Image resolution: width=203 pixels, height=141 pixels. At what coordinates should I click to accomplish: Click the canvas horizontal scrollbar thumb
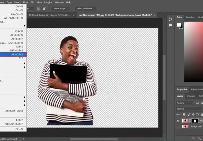(x=94, y=139)
